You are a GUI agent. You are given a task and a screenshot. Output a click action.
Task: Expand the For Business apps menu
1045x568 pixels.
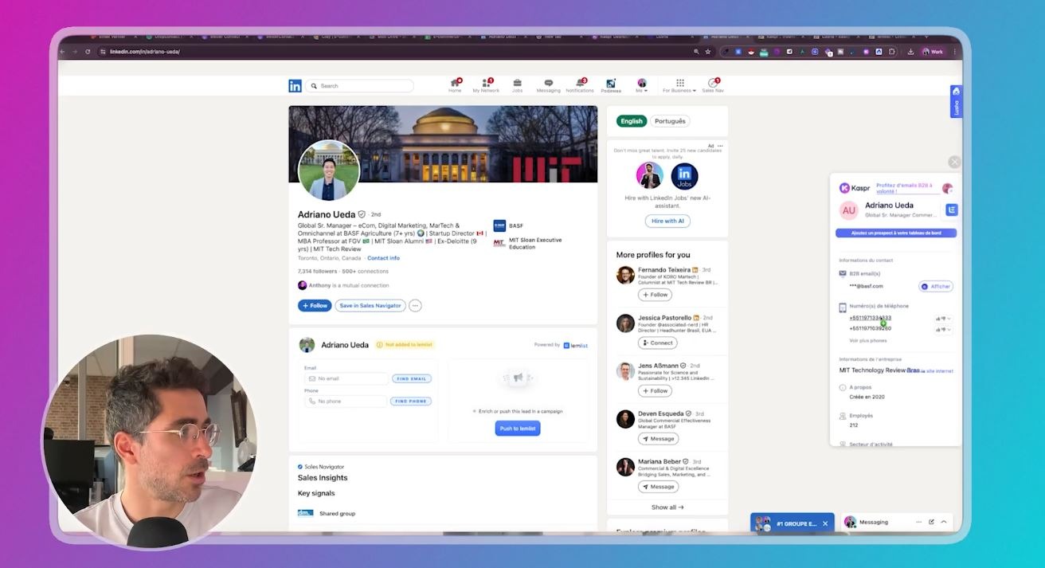coord(679,85)
